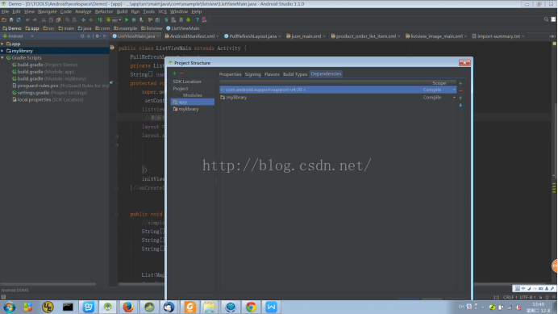The width and height of the screenshot is (558, 314).
Task: Click the Copy toolbar icon
Action: coord(51,20)
